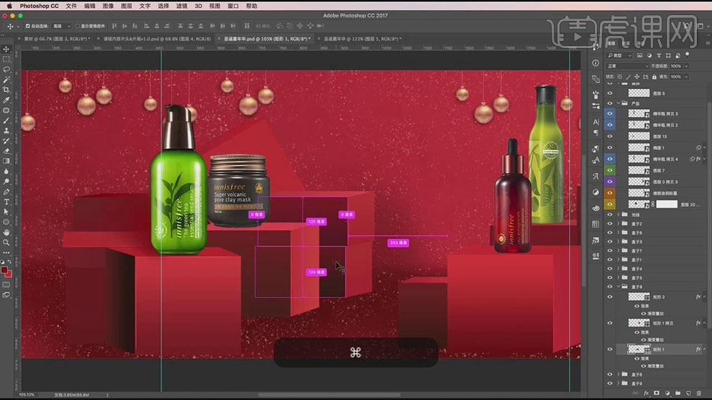Click the background color swatch

point(9,274)
